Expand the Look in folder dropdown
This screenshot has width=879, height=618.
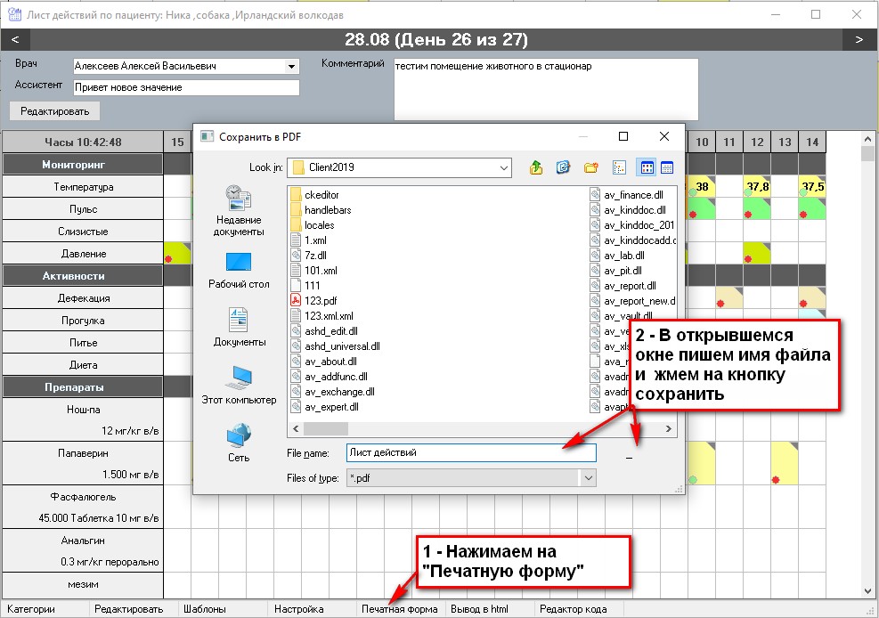[504, 167]
